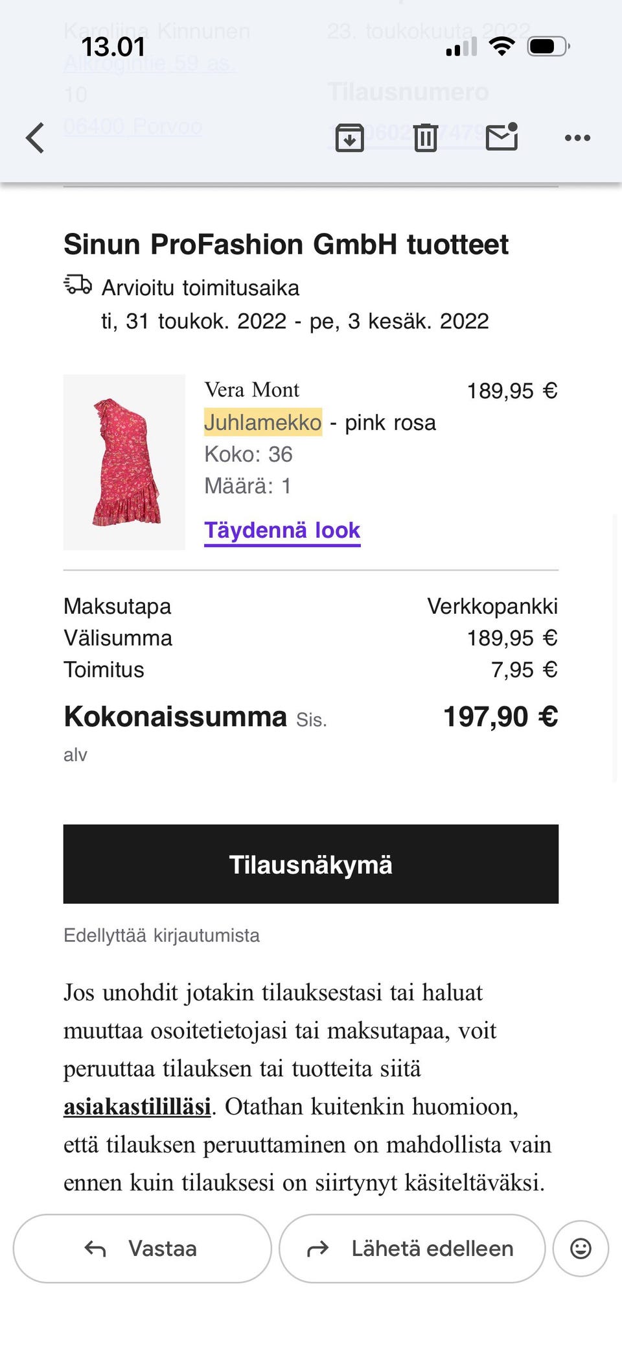Archive this email with the box icon
622x1350 pixels.
tap(350, 138)
